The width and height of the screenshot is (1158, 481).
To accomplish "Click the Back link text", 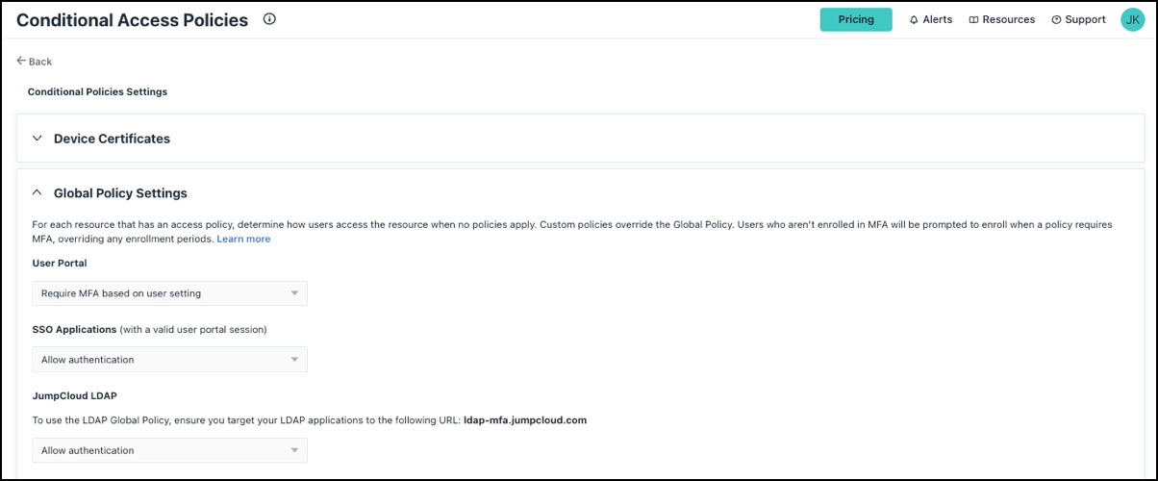I will pos(40,62).
